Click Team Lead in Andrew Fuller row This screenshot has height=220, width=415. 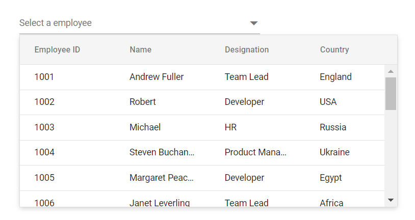(246, 77)
